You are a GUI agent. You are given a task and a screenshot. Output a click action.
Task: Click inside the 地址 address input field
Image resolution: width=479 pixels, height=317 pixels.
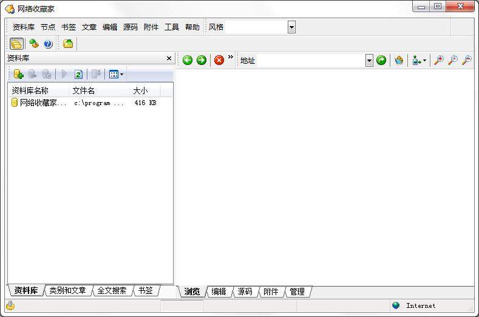[x=310, y=60]
